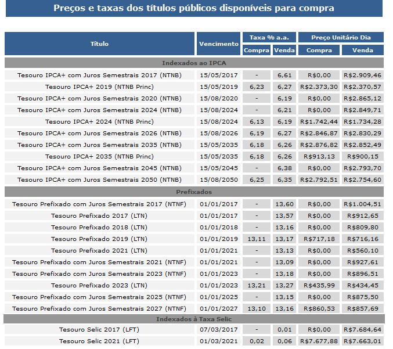Click the 15/05/2019 maturity date
Image resolution: width=393 pixels, height=349 pixels.
point(218,87)
